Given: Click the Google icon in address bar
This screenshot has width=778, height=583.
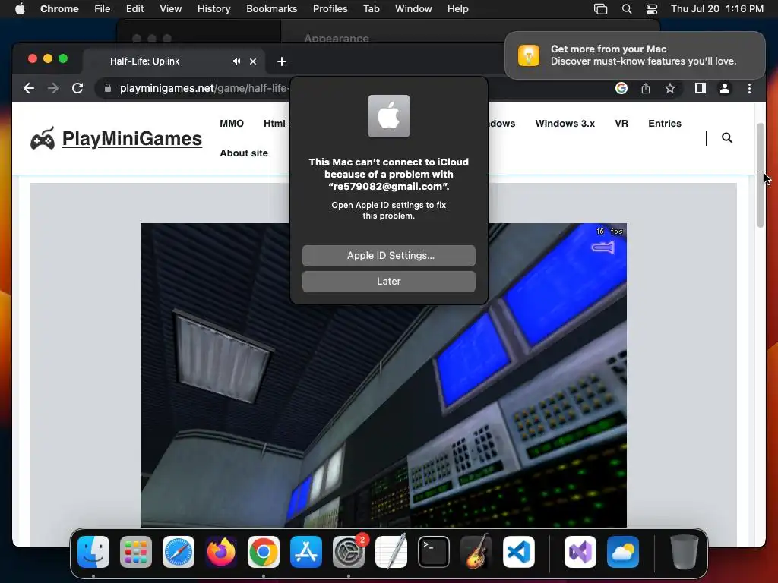Looking at the screenshot, I should pyautogui.click(x=621, y=88).
